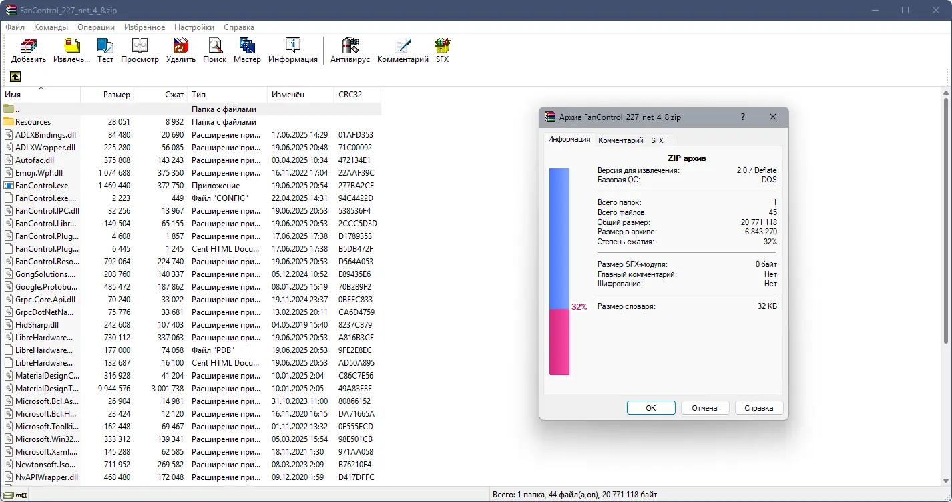Screen dimensions: 952x502
Task: Click the HidSharp.dll file icon
Action: [x=9, y=324]
